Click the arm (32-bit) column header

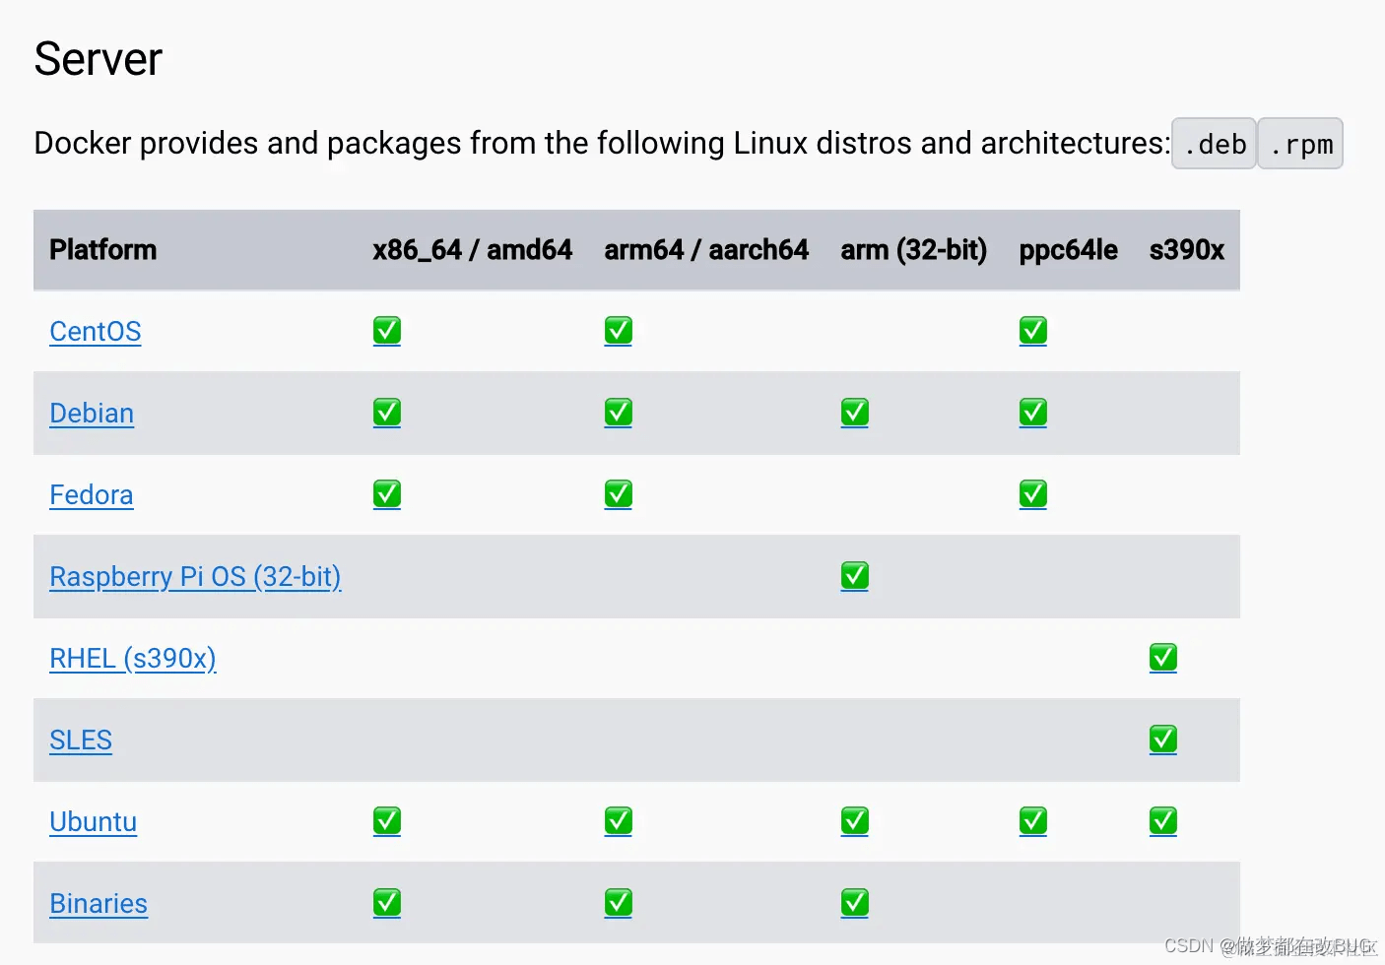[x=914, y=250]
